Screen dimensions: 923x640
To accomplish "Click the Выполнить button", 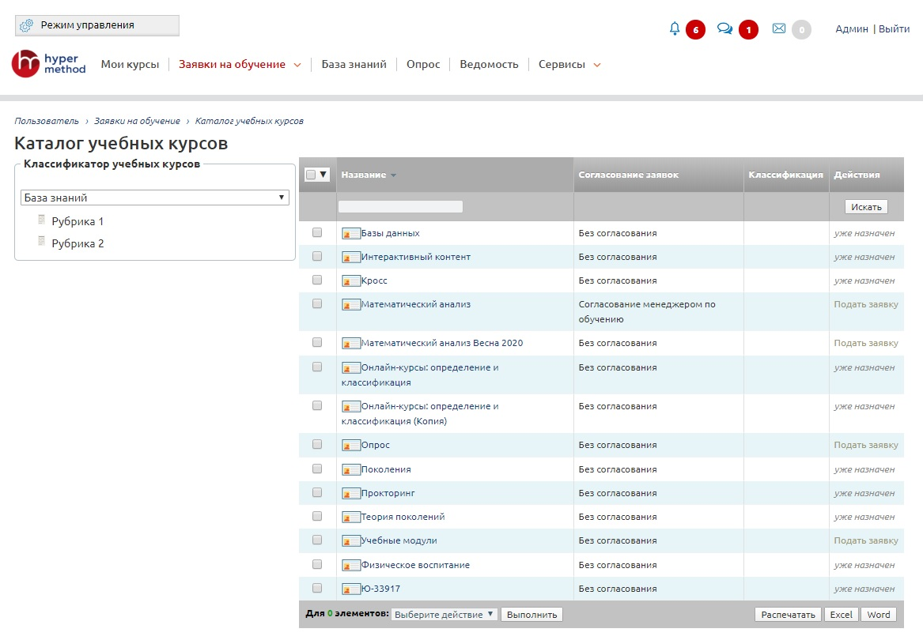I will (531, 614).
